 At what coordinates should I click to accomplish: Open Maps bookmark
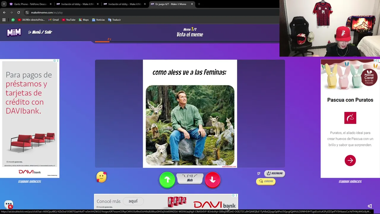click(83, 20)
